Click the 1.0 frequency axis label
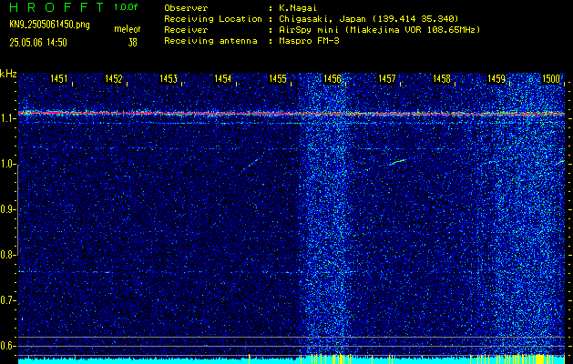This screenshot has width=573, height=364. [7, 165]
